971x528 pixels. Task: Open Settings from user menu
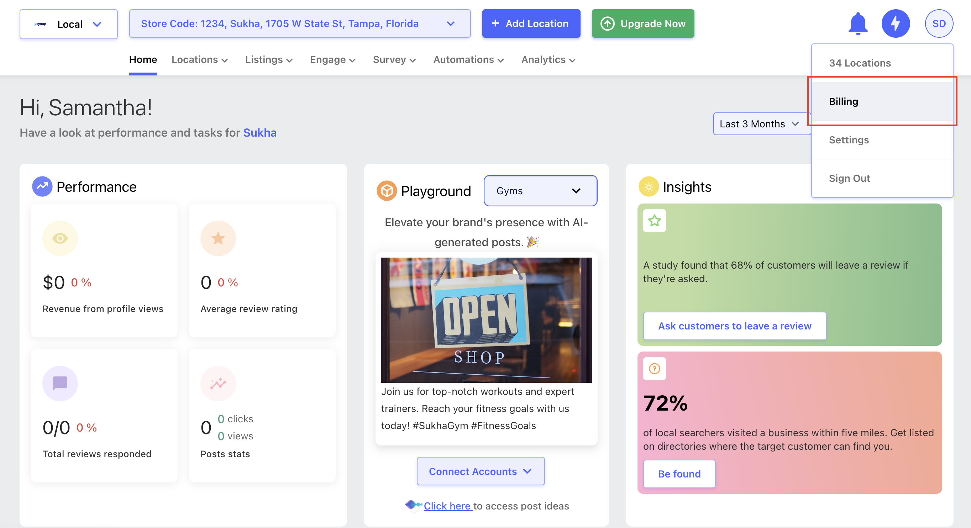pyautogui.click(x=882, y=140)
